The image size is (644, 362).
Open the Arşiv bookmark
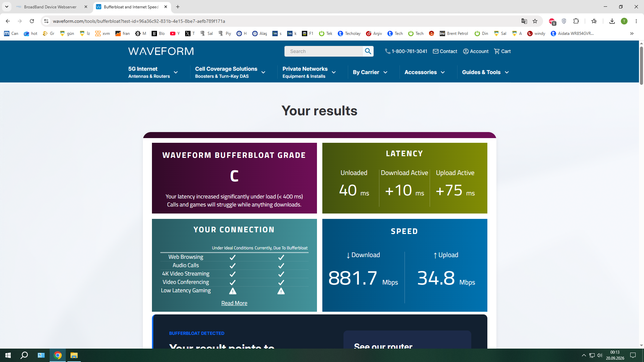click(374, 34)
